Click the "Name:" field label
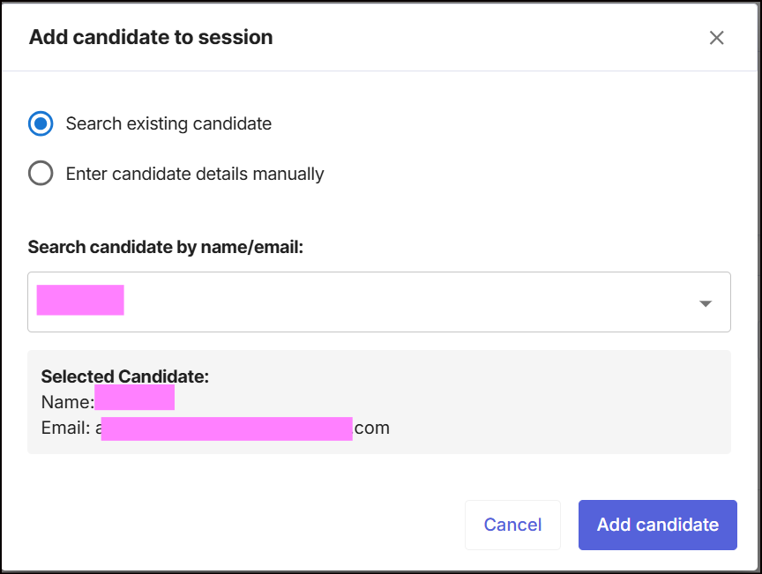 pos(67,402)
